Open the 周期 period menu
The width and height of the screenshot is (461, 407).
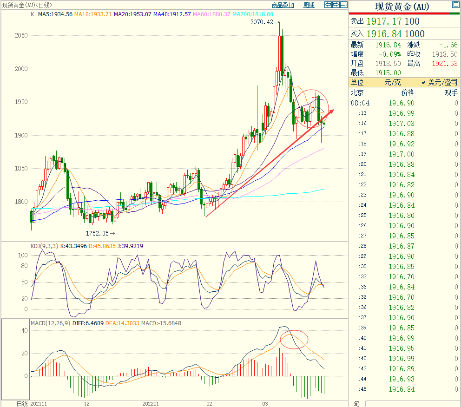tap(309, 5)
